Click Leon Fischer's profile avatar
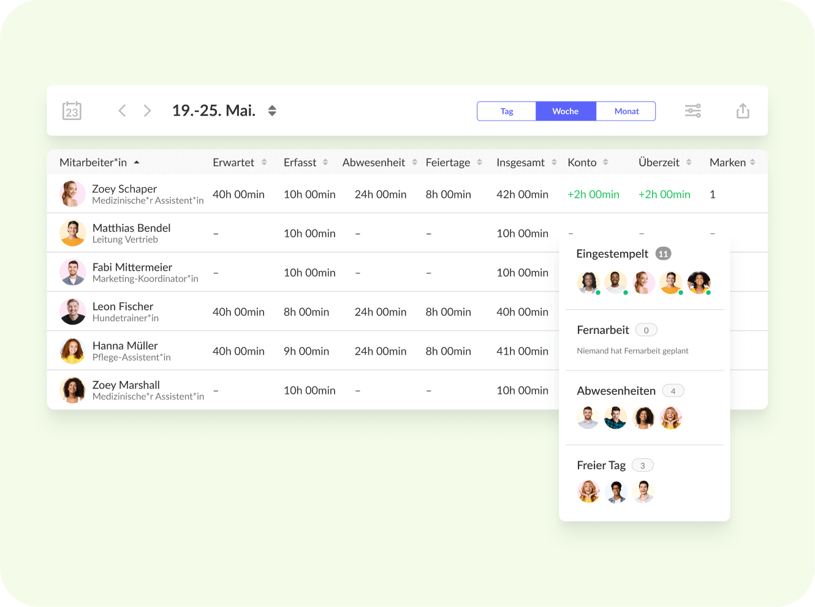The image size is (815, 607). pyautogui.click(x=72, y=311)
